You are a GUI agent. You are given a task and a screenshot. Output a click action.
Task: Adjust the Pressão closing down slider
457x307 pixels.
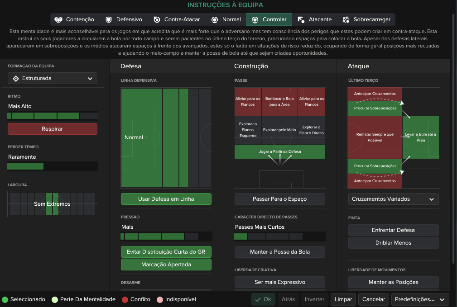click(166, 236)
